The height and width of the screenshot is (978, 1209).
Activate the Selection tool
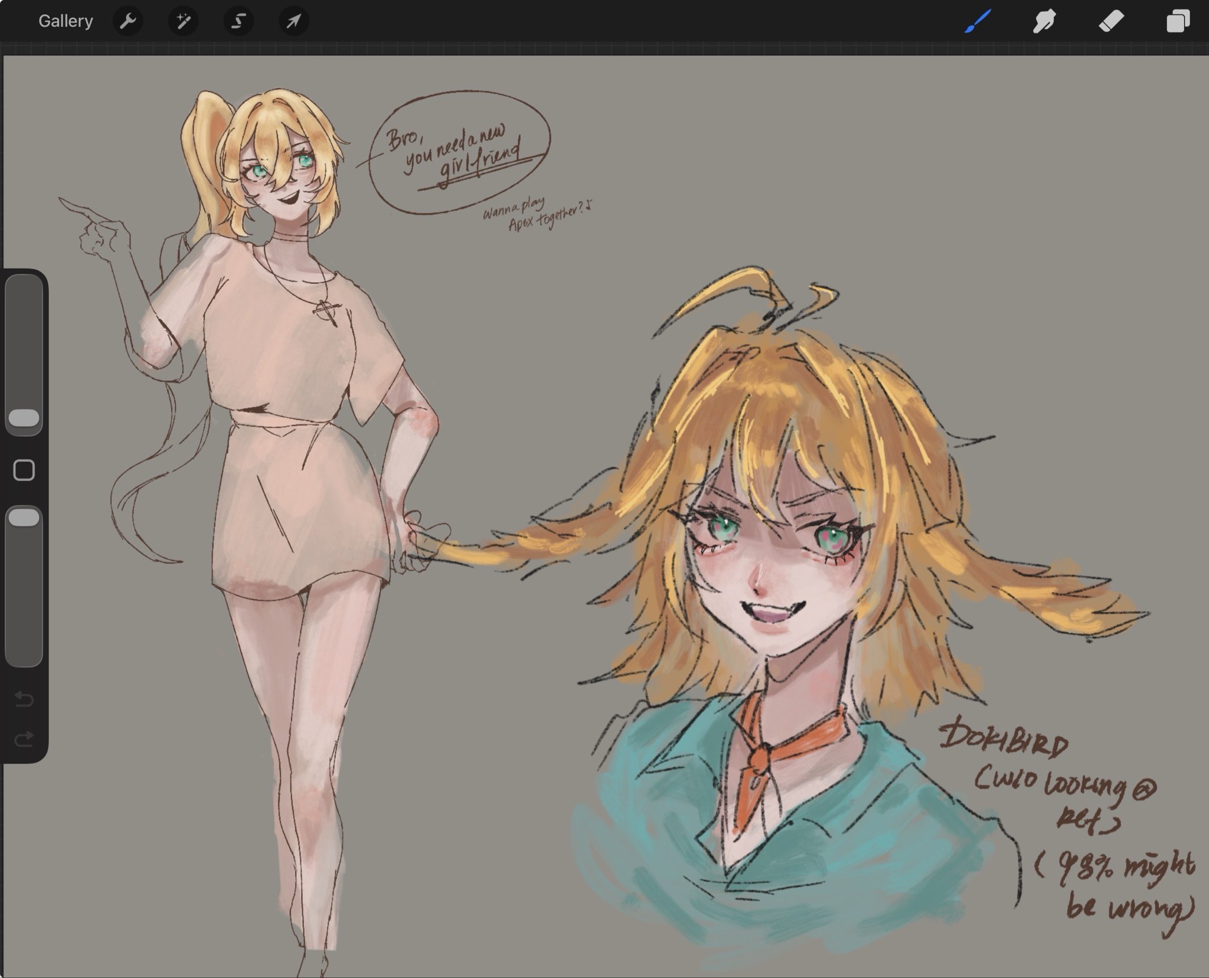(x=238, y=21)
